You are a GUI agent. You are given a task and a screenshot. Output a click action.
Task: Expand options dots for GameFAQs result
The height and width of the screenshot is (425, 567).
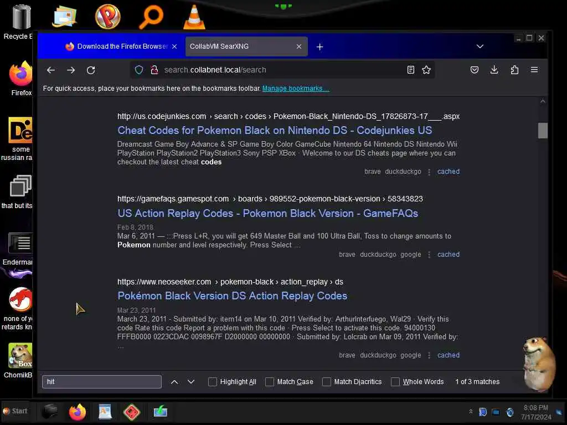pos(429,255)
